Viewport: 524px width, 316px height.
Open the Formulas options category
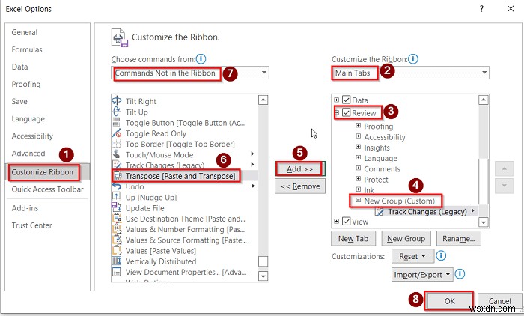click(x=27, y=50)
